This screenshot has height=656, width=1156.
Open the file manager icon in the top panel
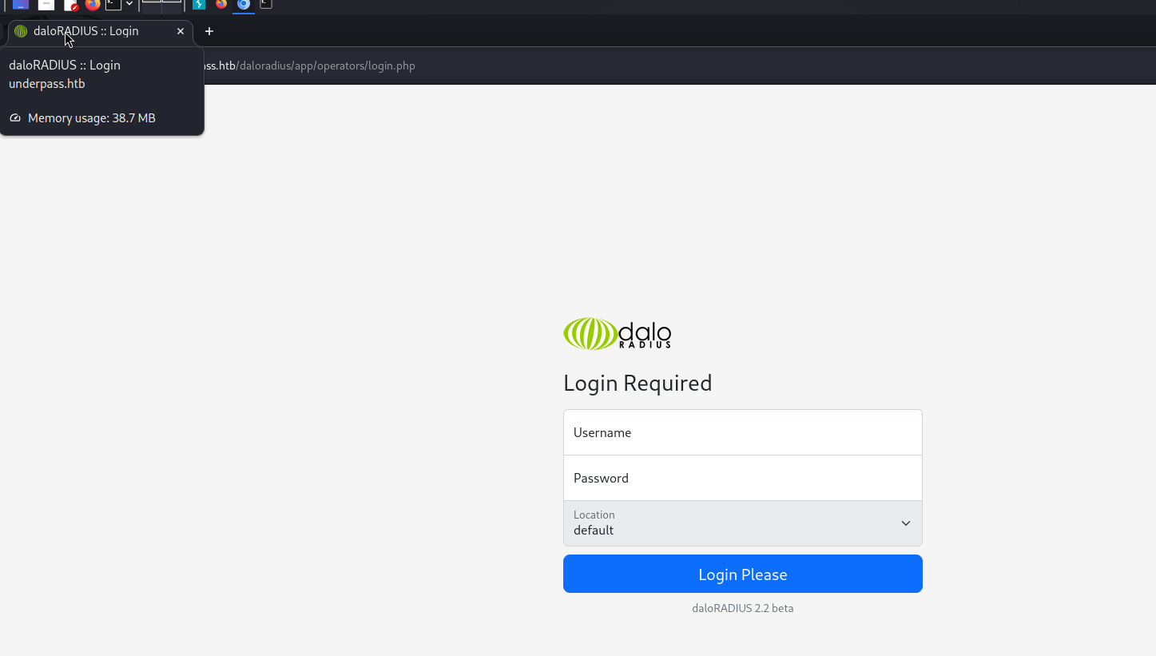tap(46, 4)
